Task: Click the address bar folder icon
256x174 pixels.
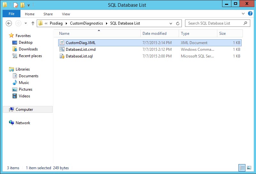Action: pos(40,23)
